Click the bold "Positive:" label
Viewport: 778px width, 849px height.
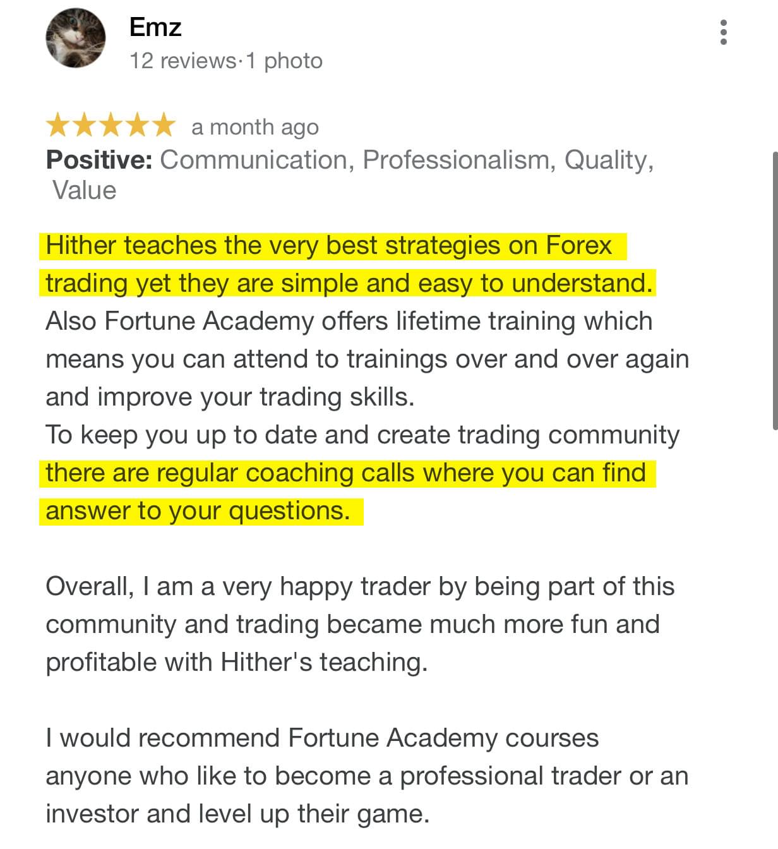coord(99,160)
